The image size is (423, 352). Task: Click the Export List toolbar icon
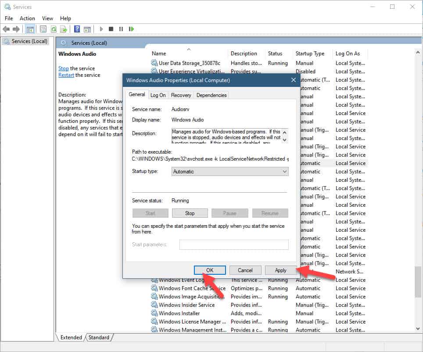(63, 29)
